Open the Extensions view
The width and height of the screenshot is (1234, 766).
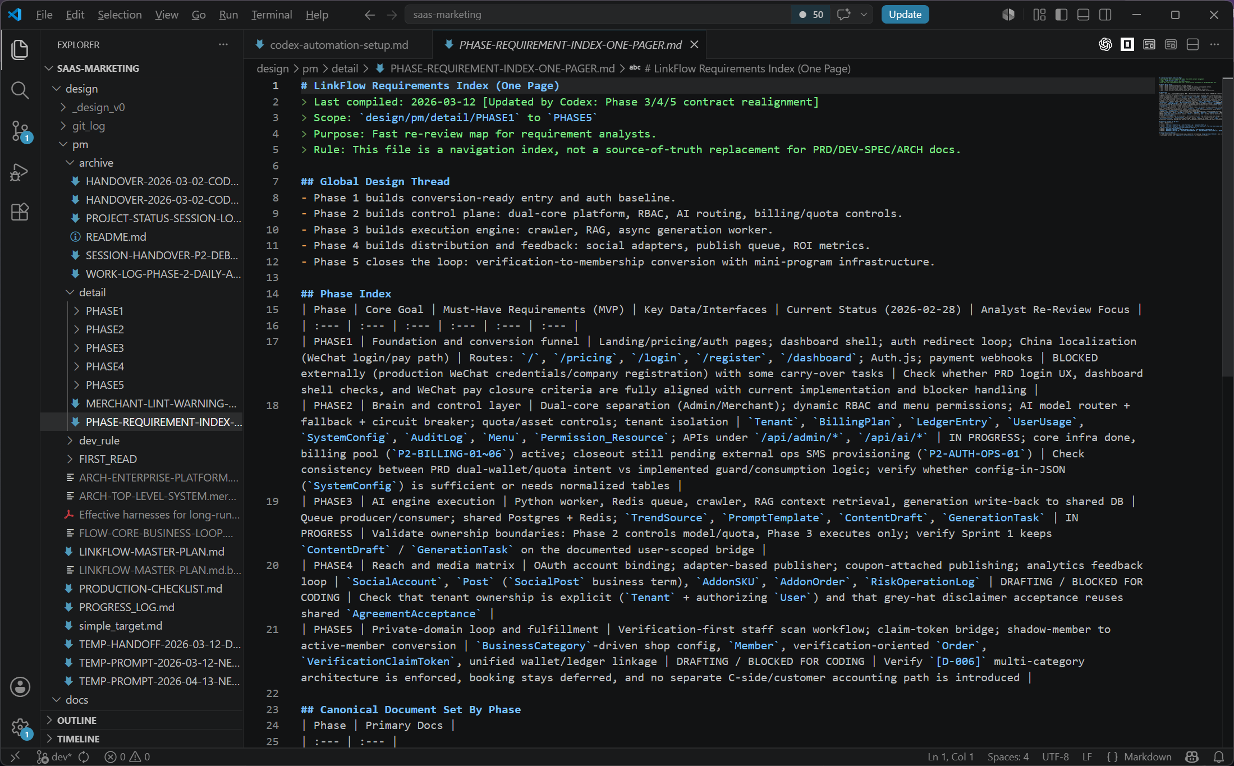(20, 212)
